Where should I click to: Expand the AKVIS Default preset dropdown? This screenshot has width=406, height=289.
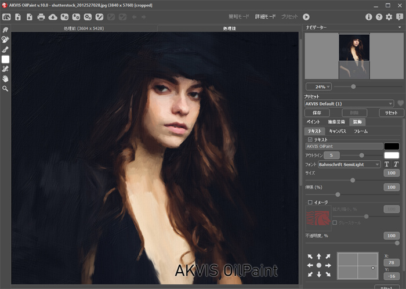coord(349,103)
